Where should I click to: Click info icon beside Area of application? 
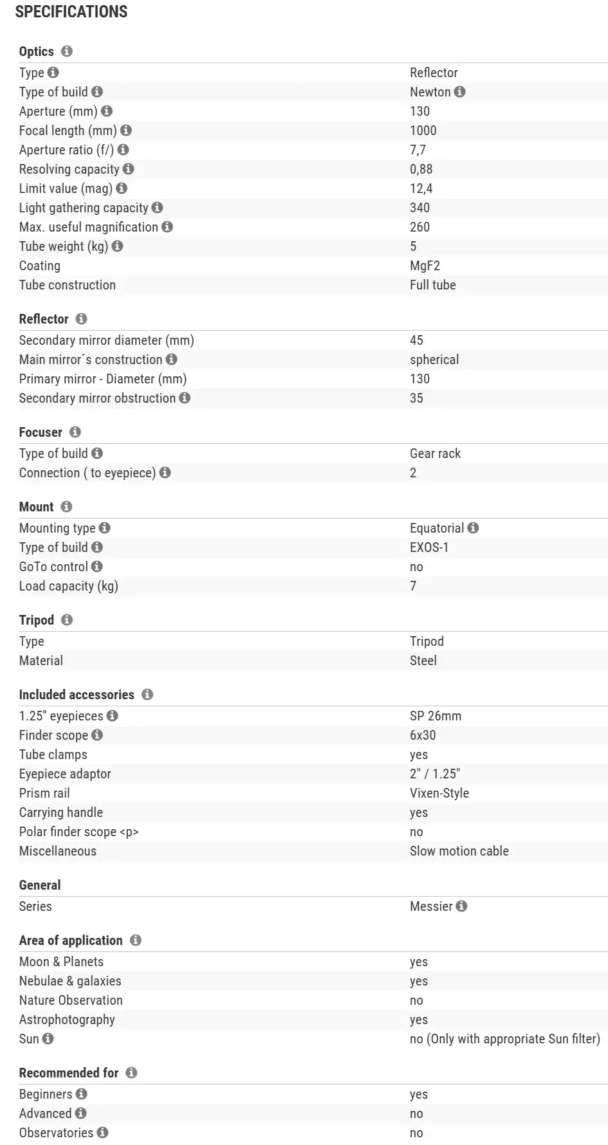tap(136, 940)
